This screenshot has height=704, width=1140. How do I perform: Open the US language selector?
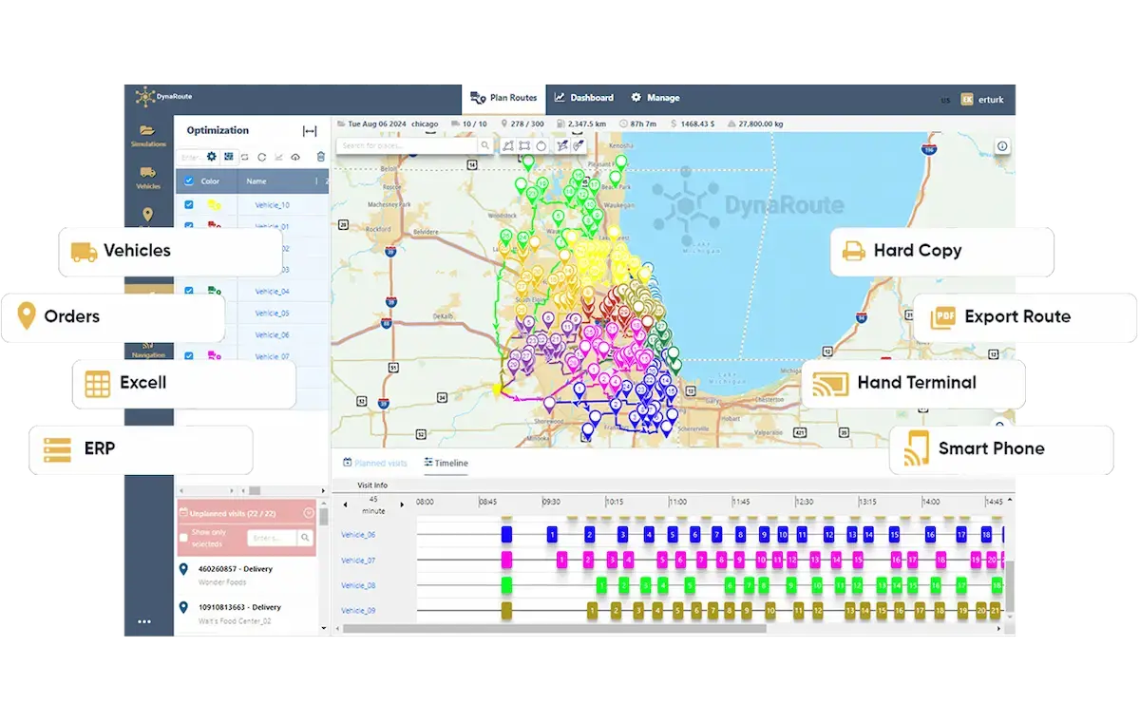(946, 100)
